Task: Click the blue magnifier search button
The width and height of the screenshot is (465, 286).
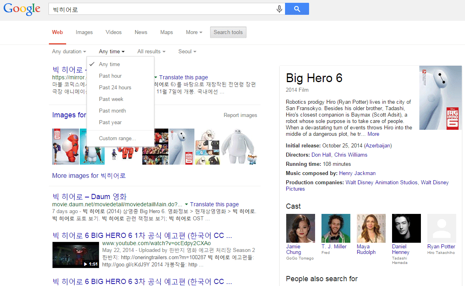Action: (x=297, y=9)
